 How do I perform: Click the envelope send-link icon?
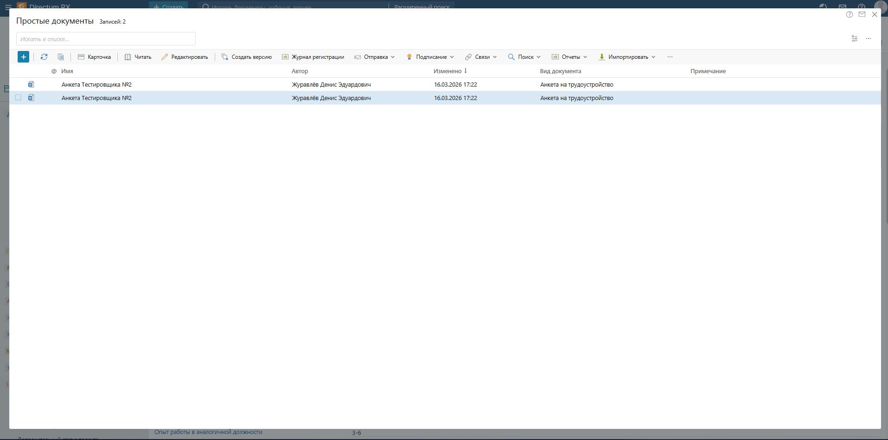[x=862, y=14]
